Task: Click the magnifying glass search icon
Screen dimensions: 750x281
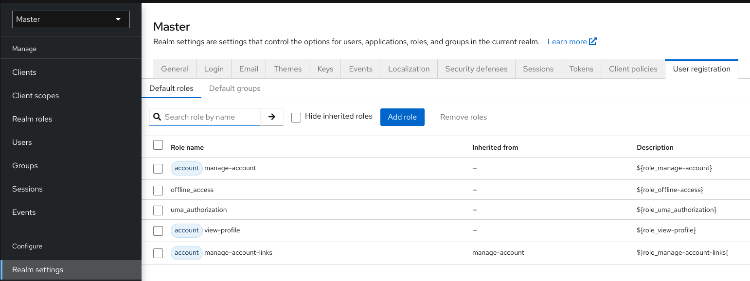Action: point(157,117)
